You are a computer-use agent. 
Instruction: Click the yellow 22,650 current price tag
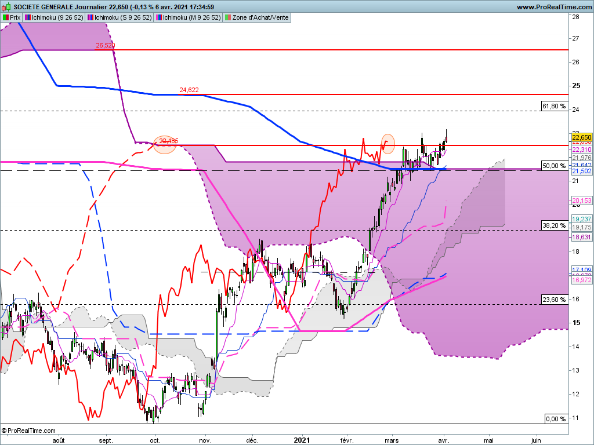(x=581, y=137)
